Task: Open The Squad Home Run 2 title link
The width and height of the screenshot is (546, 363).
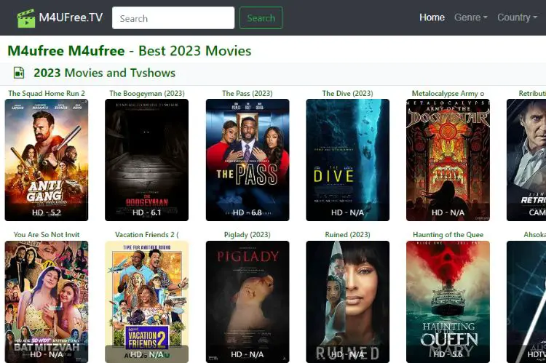Action: tap(47, 93)
